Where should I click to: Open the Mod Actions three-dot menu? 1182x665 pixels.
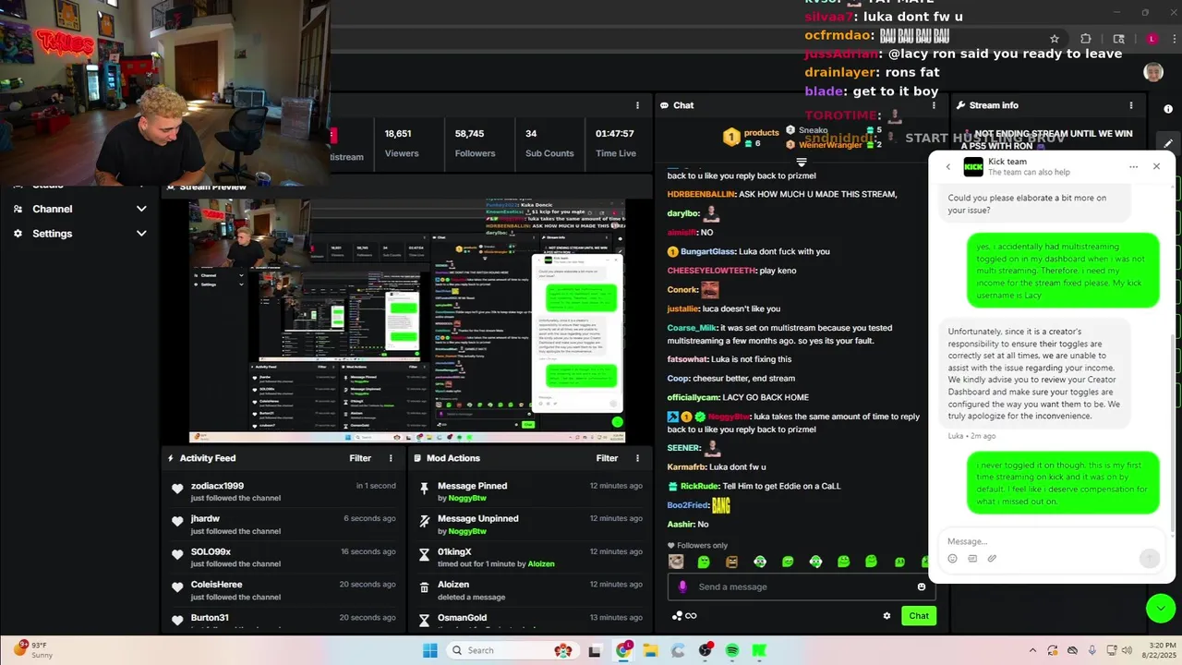coord(637,458)
